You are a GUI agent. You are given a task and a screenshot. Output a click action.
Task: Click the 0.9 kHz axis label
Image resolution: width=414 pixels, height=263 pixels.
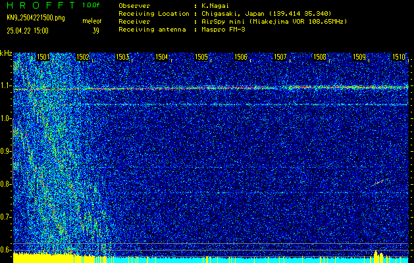click(x=5, y=151)
